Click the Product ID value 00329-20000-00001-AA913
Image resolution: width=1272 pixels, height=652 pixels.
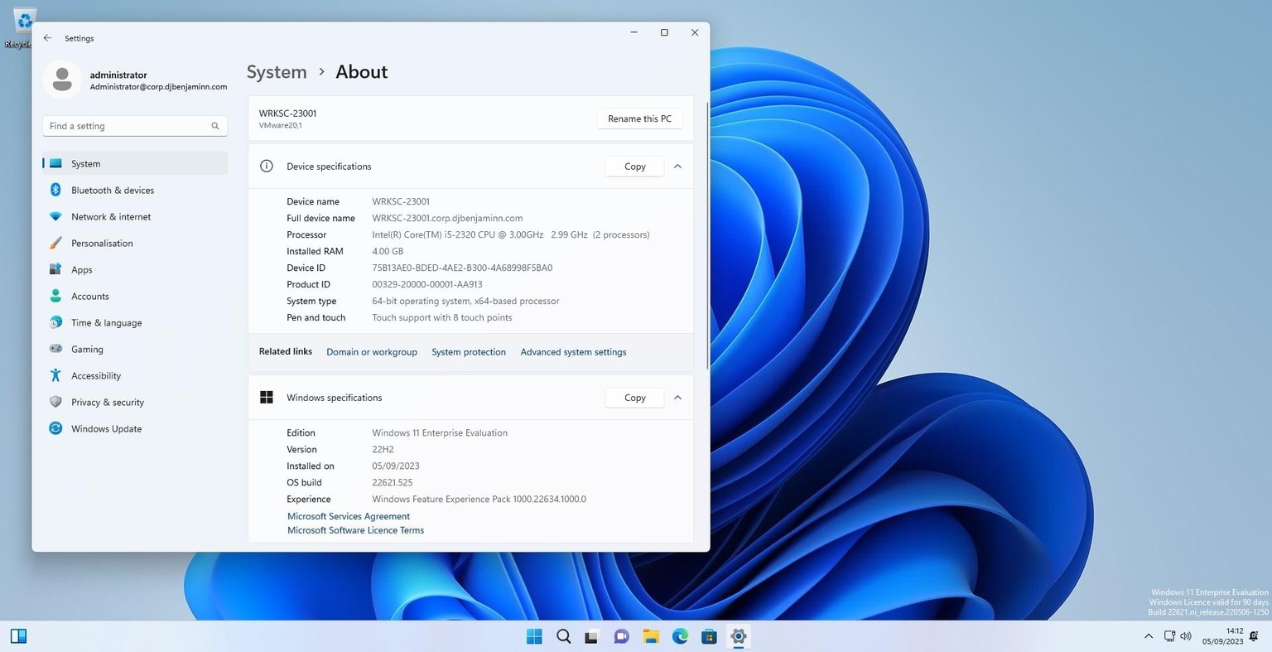(427, 284)
